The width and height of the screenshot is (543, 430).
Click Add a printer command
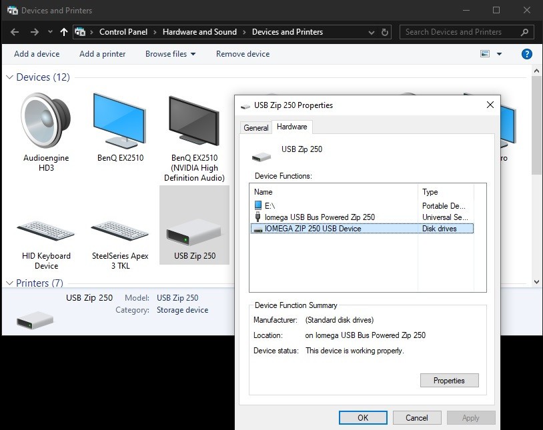click(103, 54)
